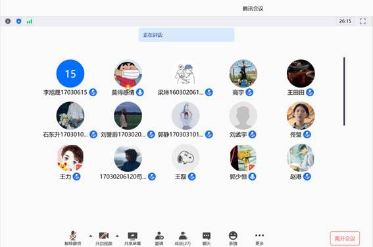Click the participant list vertical scrollbar
The width and height of the screenshot is (373, 247).
pos(344,92)
